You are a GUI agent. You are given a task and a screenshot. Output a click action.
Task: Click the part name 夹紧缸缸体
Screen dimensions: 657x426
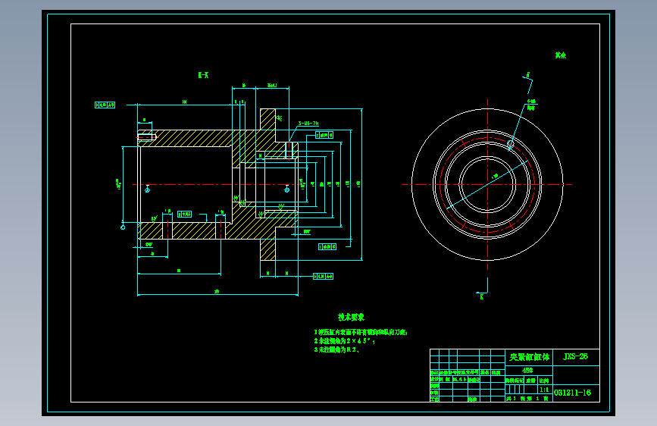click(x=529, y=357)
